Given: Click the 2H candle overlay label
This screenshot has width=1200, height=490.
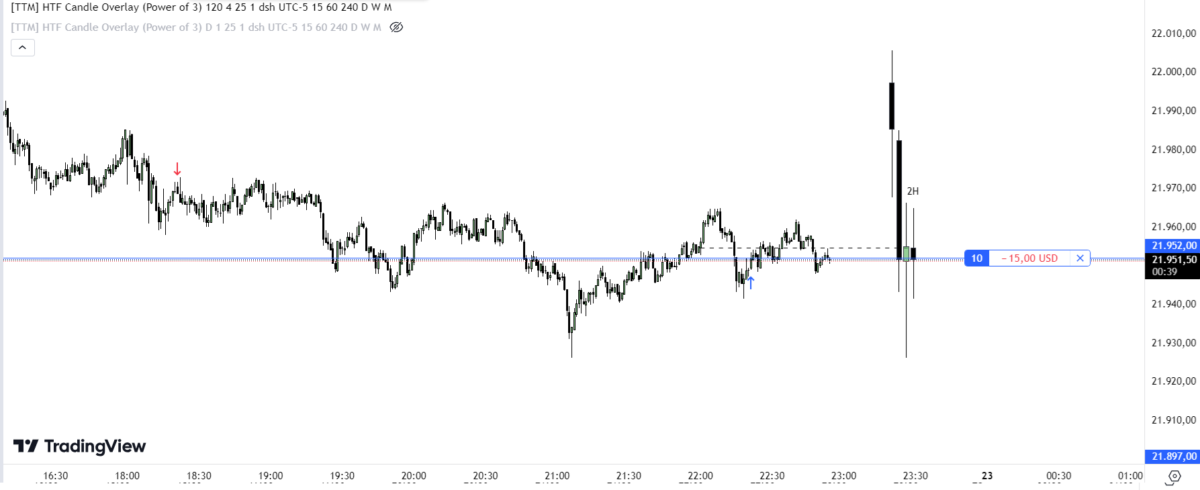Looking at the screenshot, I should 913,191.
